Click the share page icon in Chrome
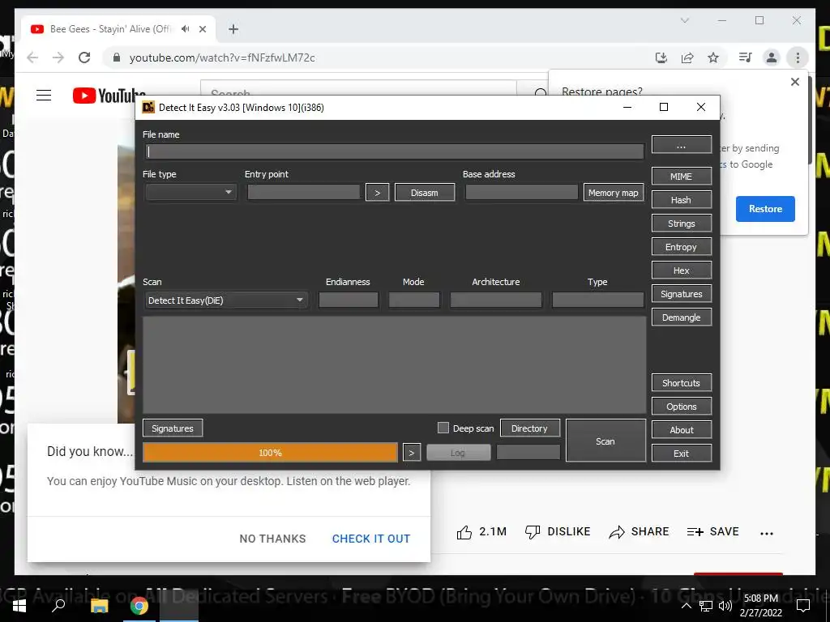Screen dimensions: 830x622 687,58
